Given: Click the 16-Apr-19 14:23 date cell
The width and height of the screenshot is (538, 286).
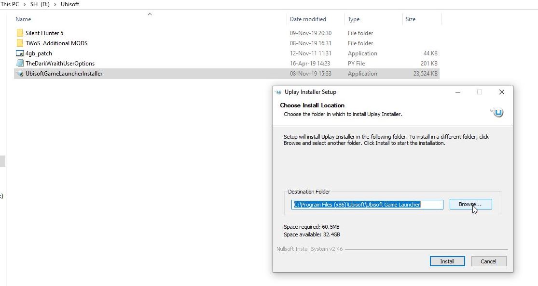Looking at the screenshot, I should [310, 64].
